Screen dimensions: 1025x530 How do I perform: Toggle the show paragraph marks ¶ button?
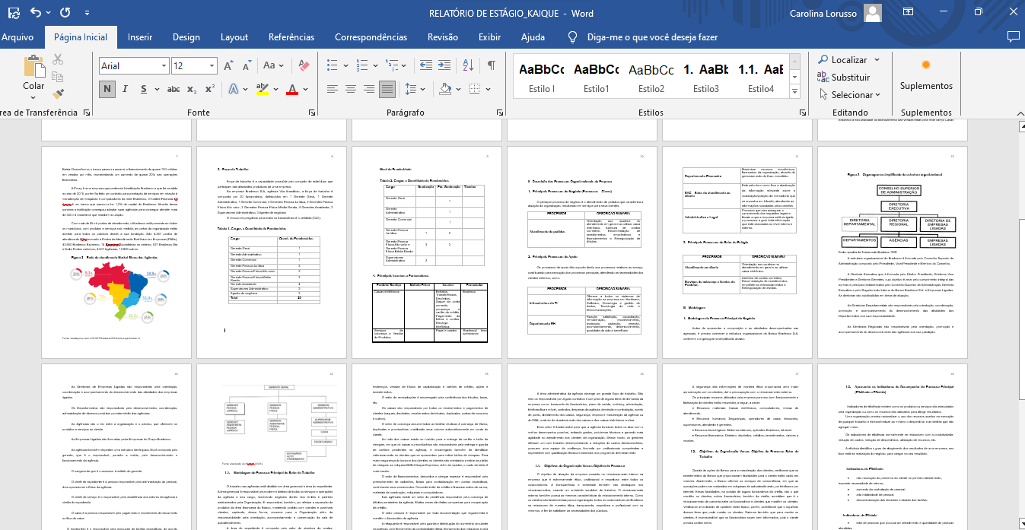(x=492, y=66)
